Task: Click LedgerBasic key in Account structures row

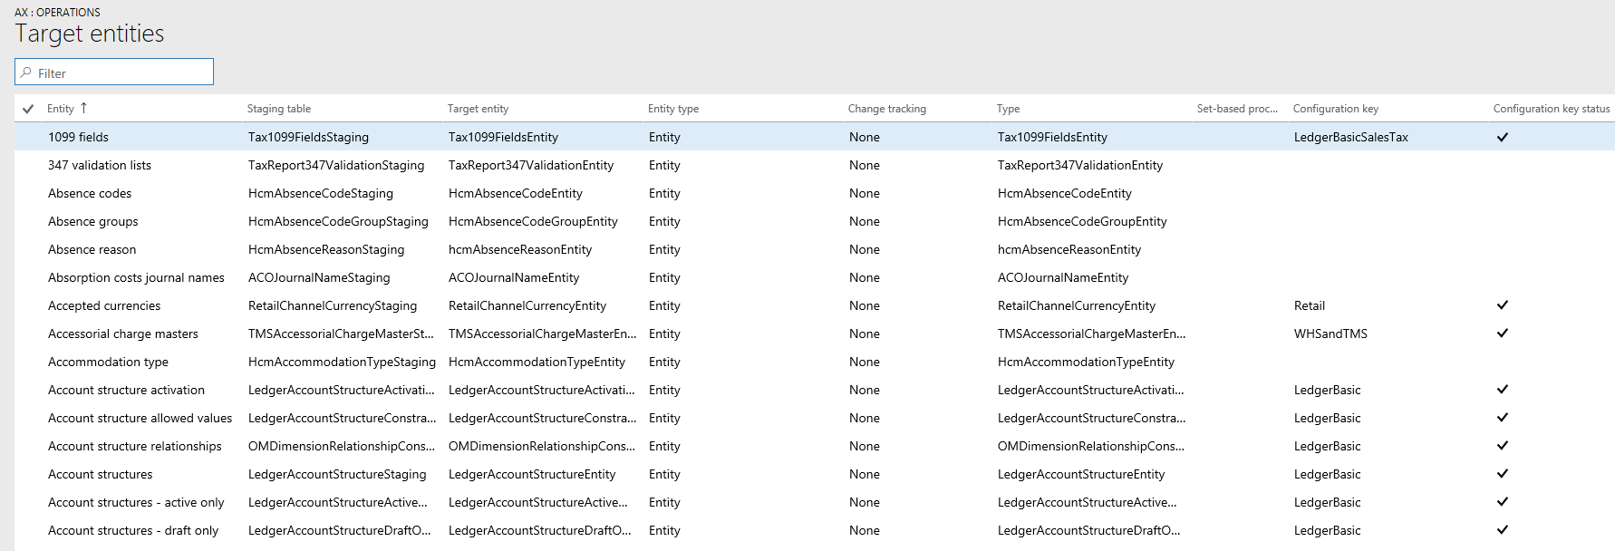Action: point(1328,474)
